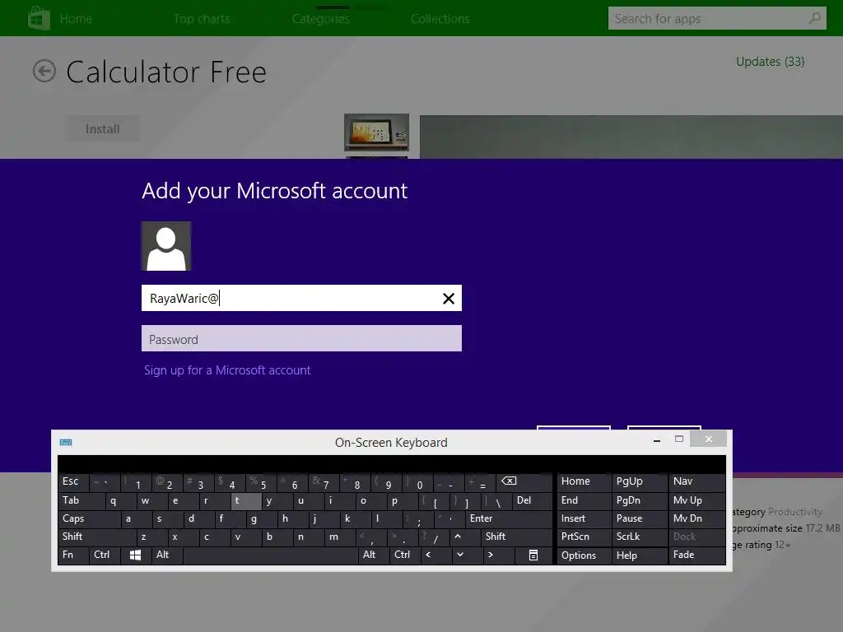Tap the Options key on keyboard
The image size is (843, 632).
point(584,555)
